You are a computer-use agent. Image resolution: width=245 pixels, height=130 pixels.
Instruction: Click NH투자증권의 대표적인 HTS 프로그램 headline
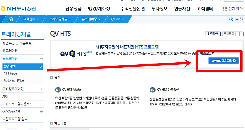click(x=127, y=47)
